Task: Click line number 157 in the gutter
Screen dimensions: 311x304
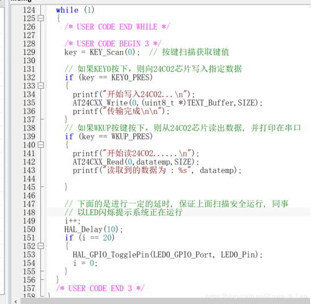Action: 29,288
